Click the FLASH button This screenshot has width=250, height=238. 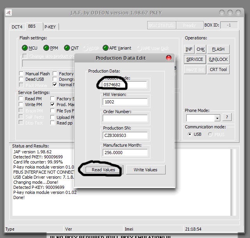click(218, 49)
